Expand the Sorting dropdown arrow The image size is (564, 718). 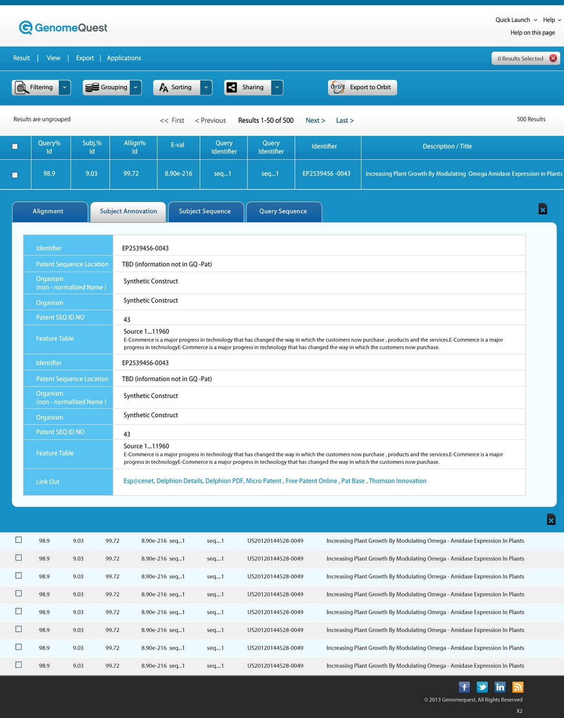coord(206,88)
